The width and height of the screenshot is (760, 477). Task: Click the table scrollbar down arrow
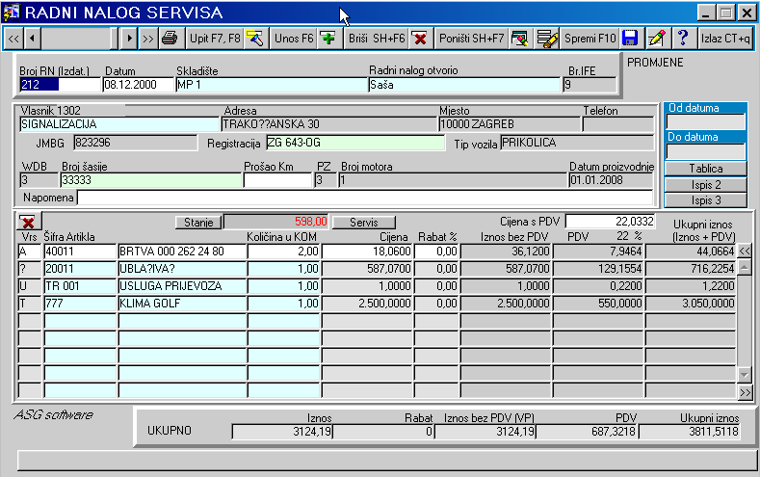tap(745, 374)
